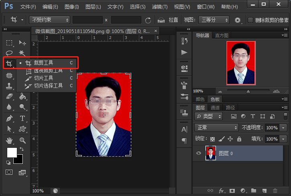
Task: Reset default foreground and background colors
Action: 8,163
